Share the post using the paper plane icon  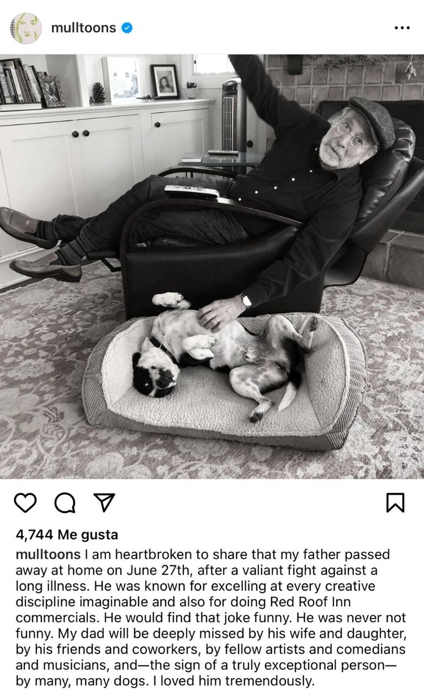104,502
